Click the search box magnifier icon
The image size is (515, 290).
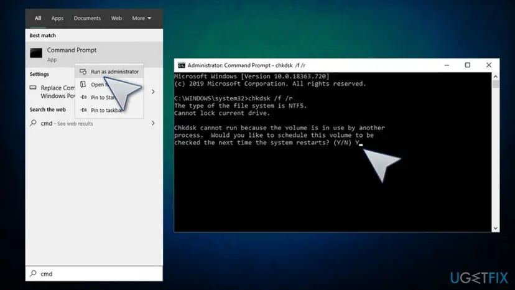[33, 273]
